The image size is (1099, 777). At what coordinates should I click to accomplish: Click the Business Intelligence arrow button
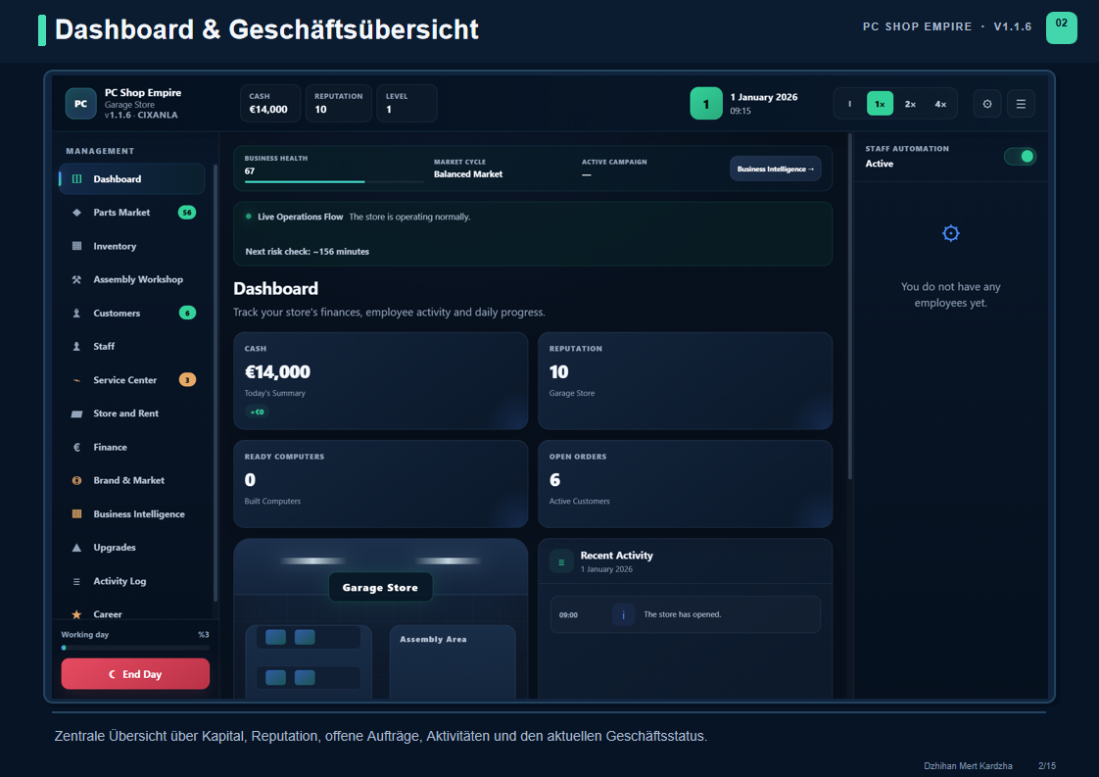point(775,169)
